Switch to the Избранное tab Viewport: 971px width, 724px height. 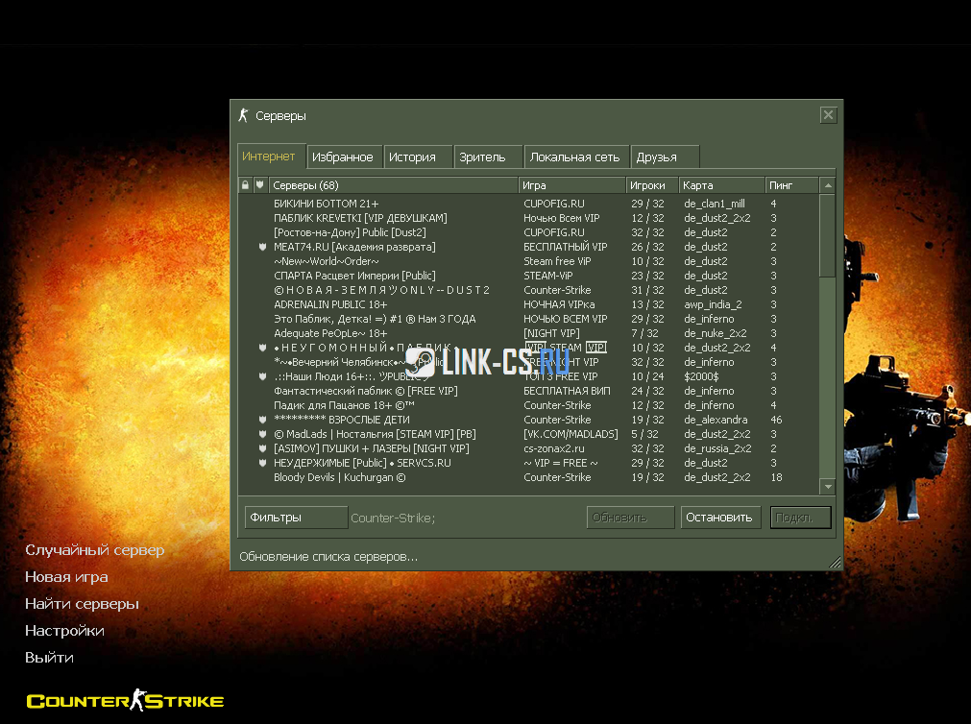click(x=343, y=157)
